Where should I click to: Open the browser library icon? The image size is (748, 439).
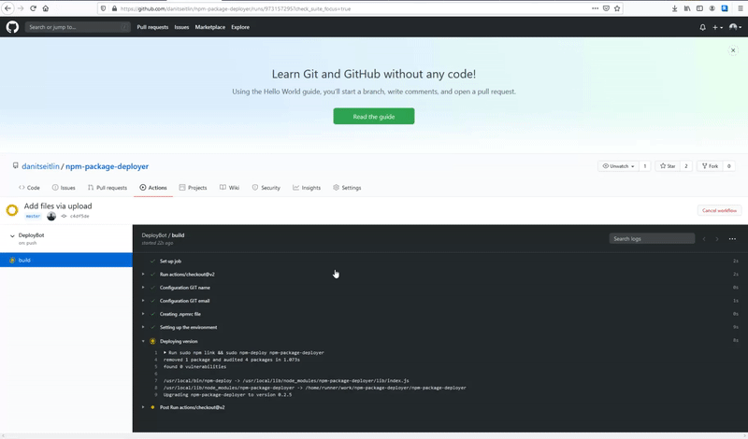[687, 8]
